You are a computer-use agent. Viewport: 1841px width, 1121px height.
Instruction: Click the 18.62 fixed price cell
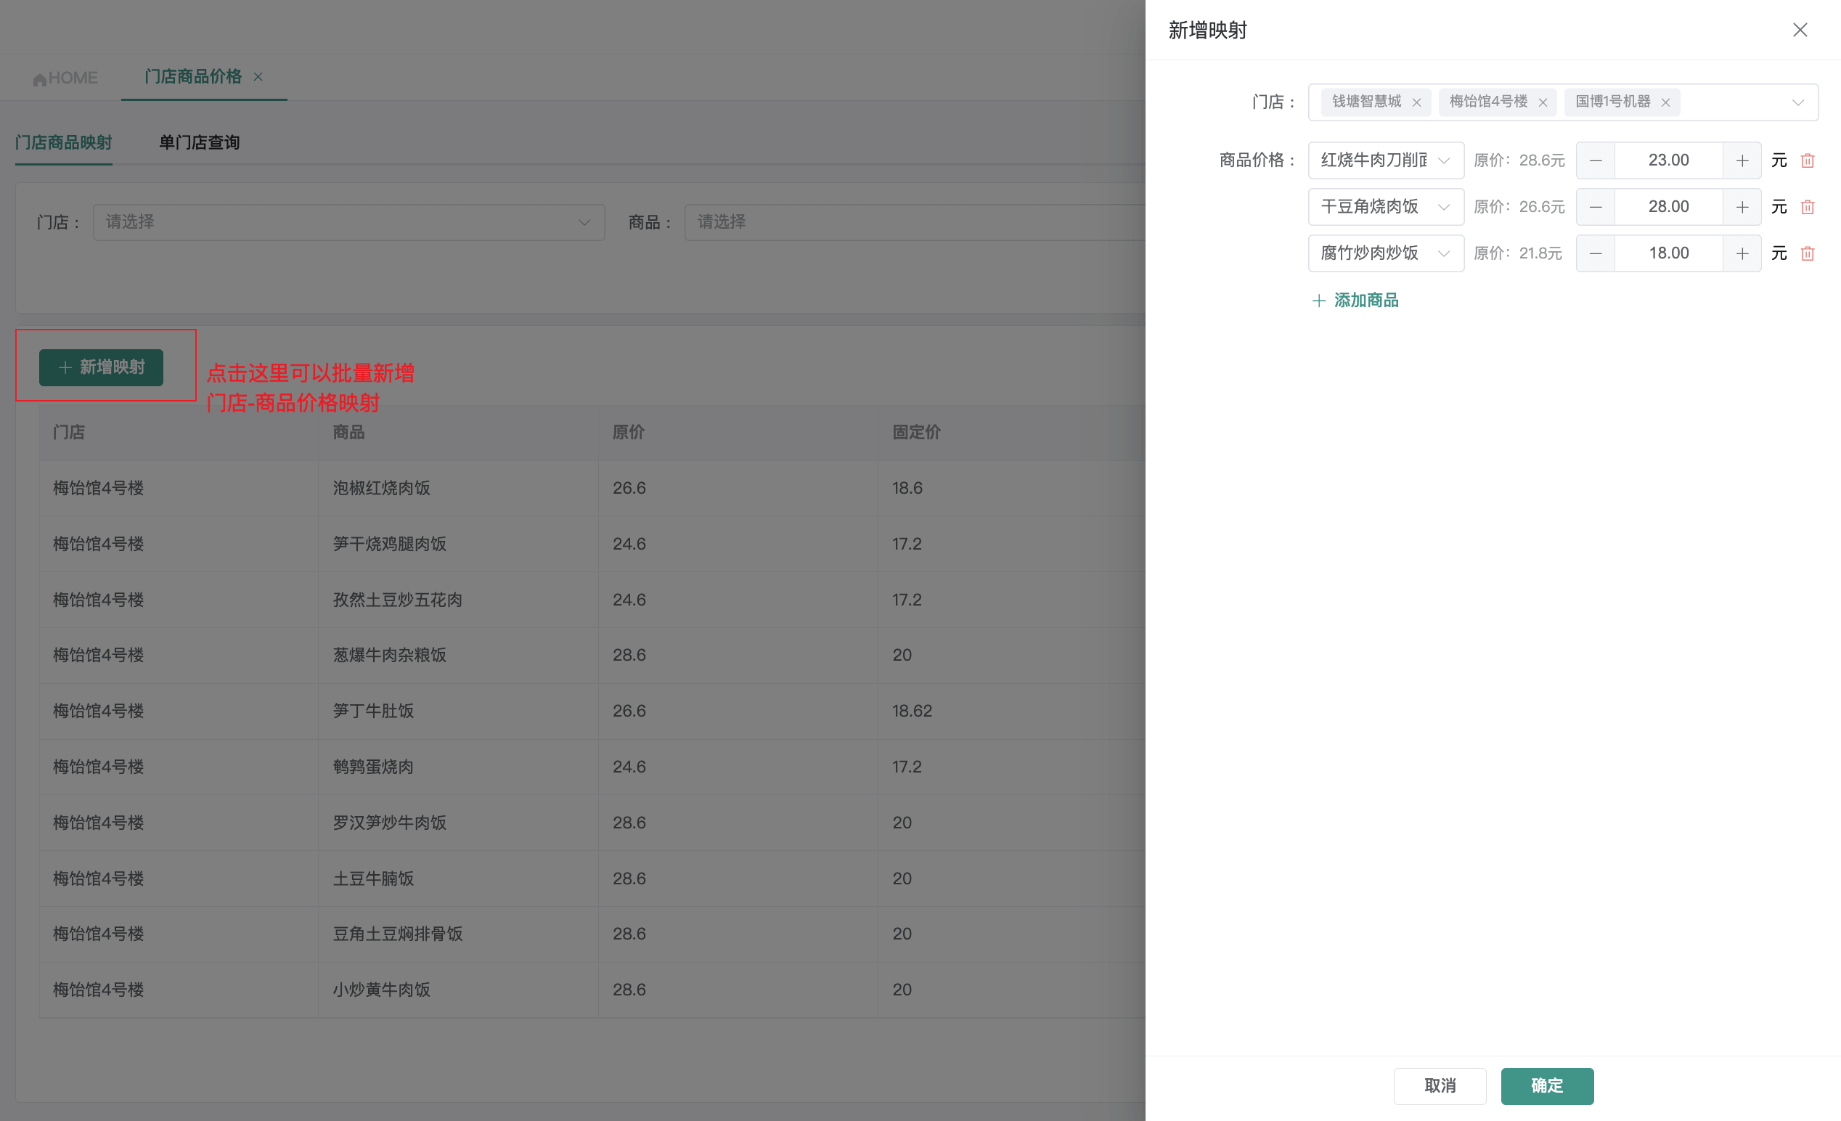click(1011, 711)
